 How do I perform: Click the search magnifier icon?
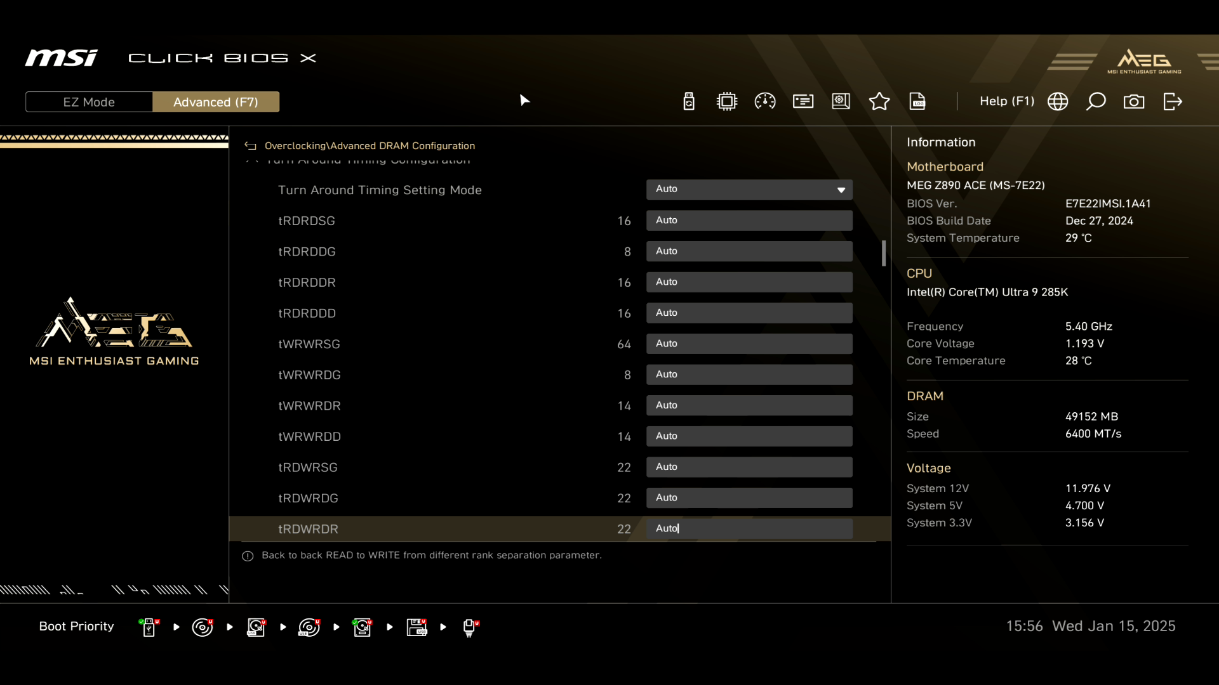coord(1096,101)
